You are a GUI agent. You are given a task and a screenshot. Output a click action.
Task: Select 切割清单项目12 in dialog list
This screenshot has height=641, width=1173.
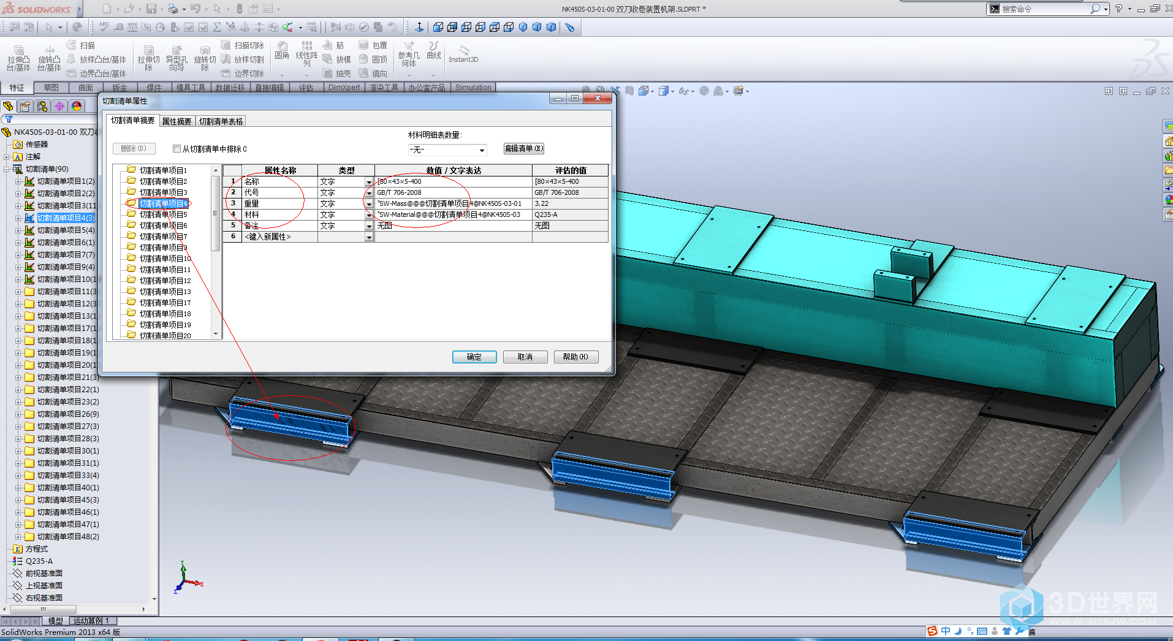165,281
